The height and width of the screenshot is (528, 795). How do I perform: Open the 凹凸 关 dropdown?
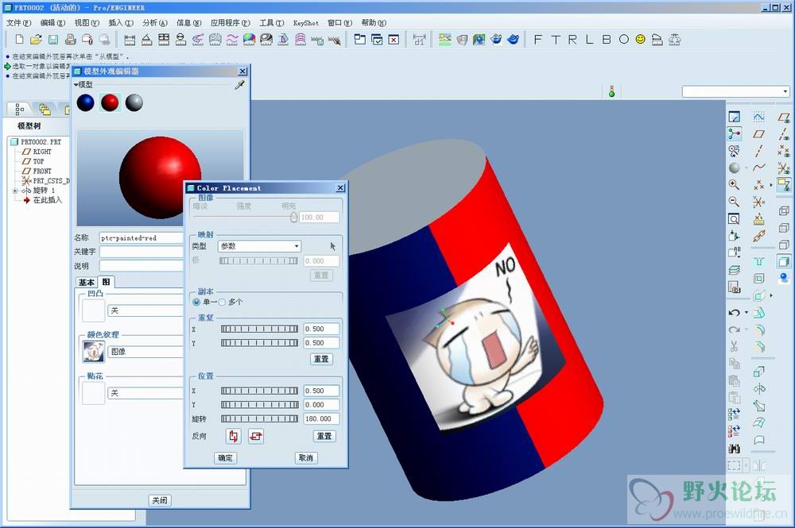click(145, 310)
